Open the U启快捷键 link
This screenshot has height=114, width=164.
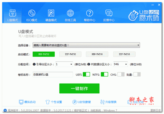[x=84, y=102]
